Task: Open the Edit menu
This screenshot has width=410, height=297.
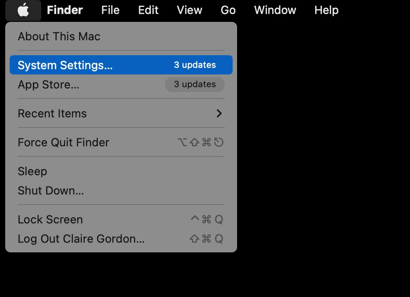Action: click(x=148, y=10)
